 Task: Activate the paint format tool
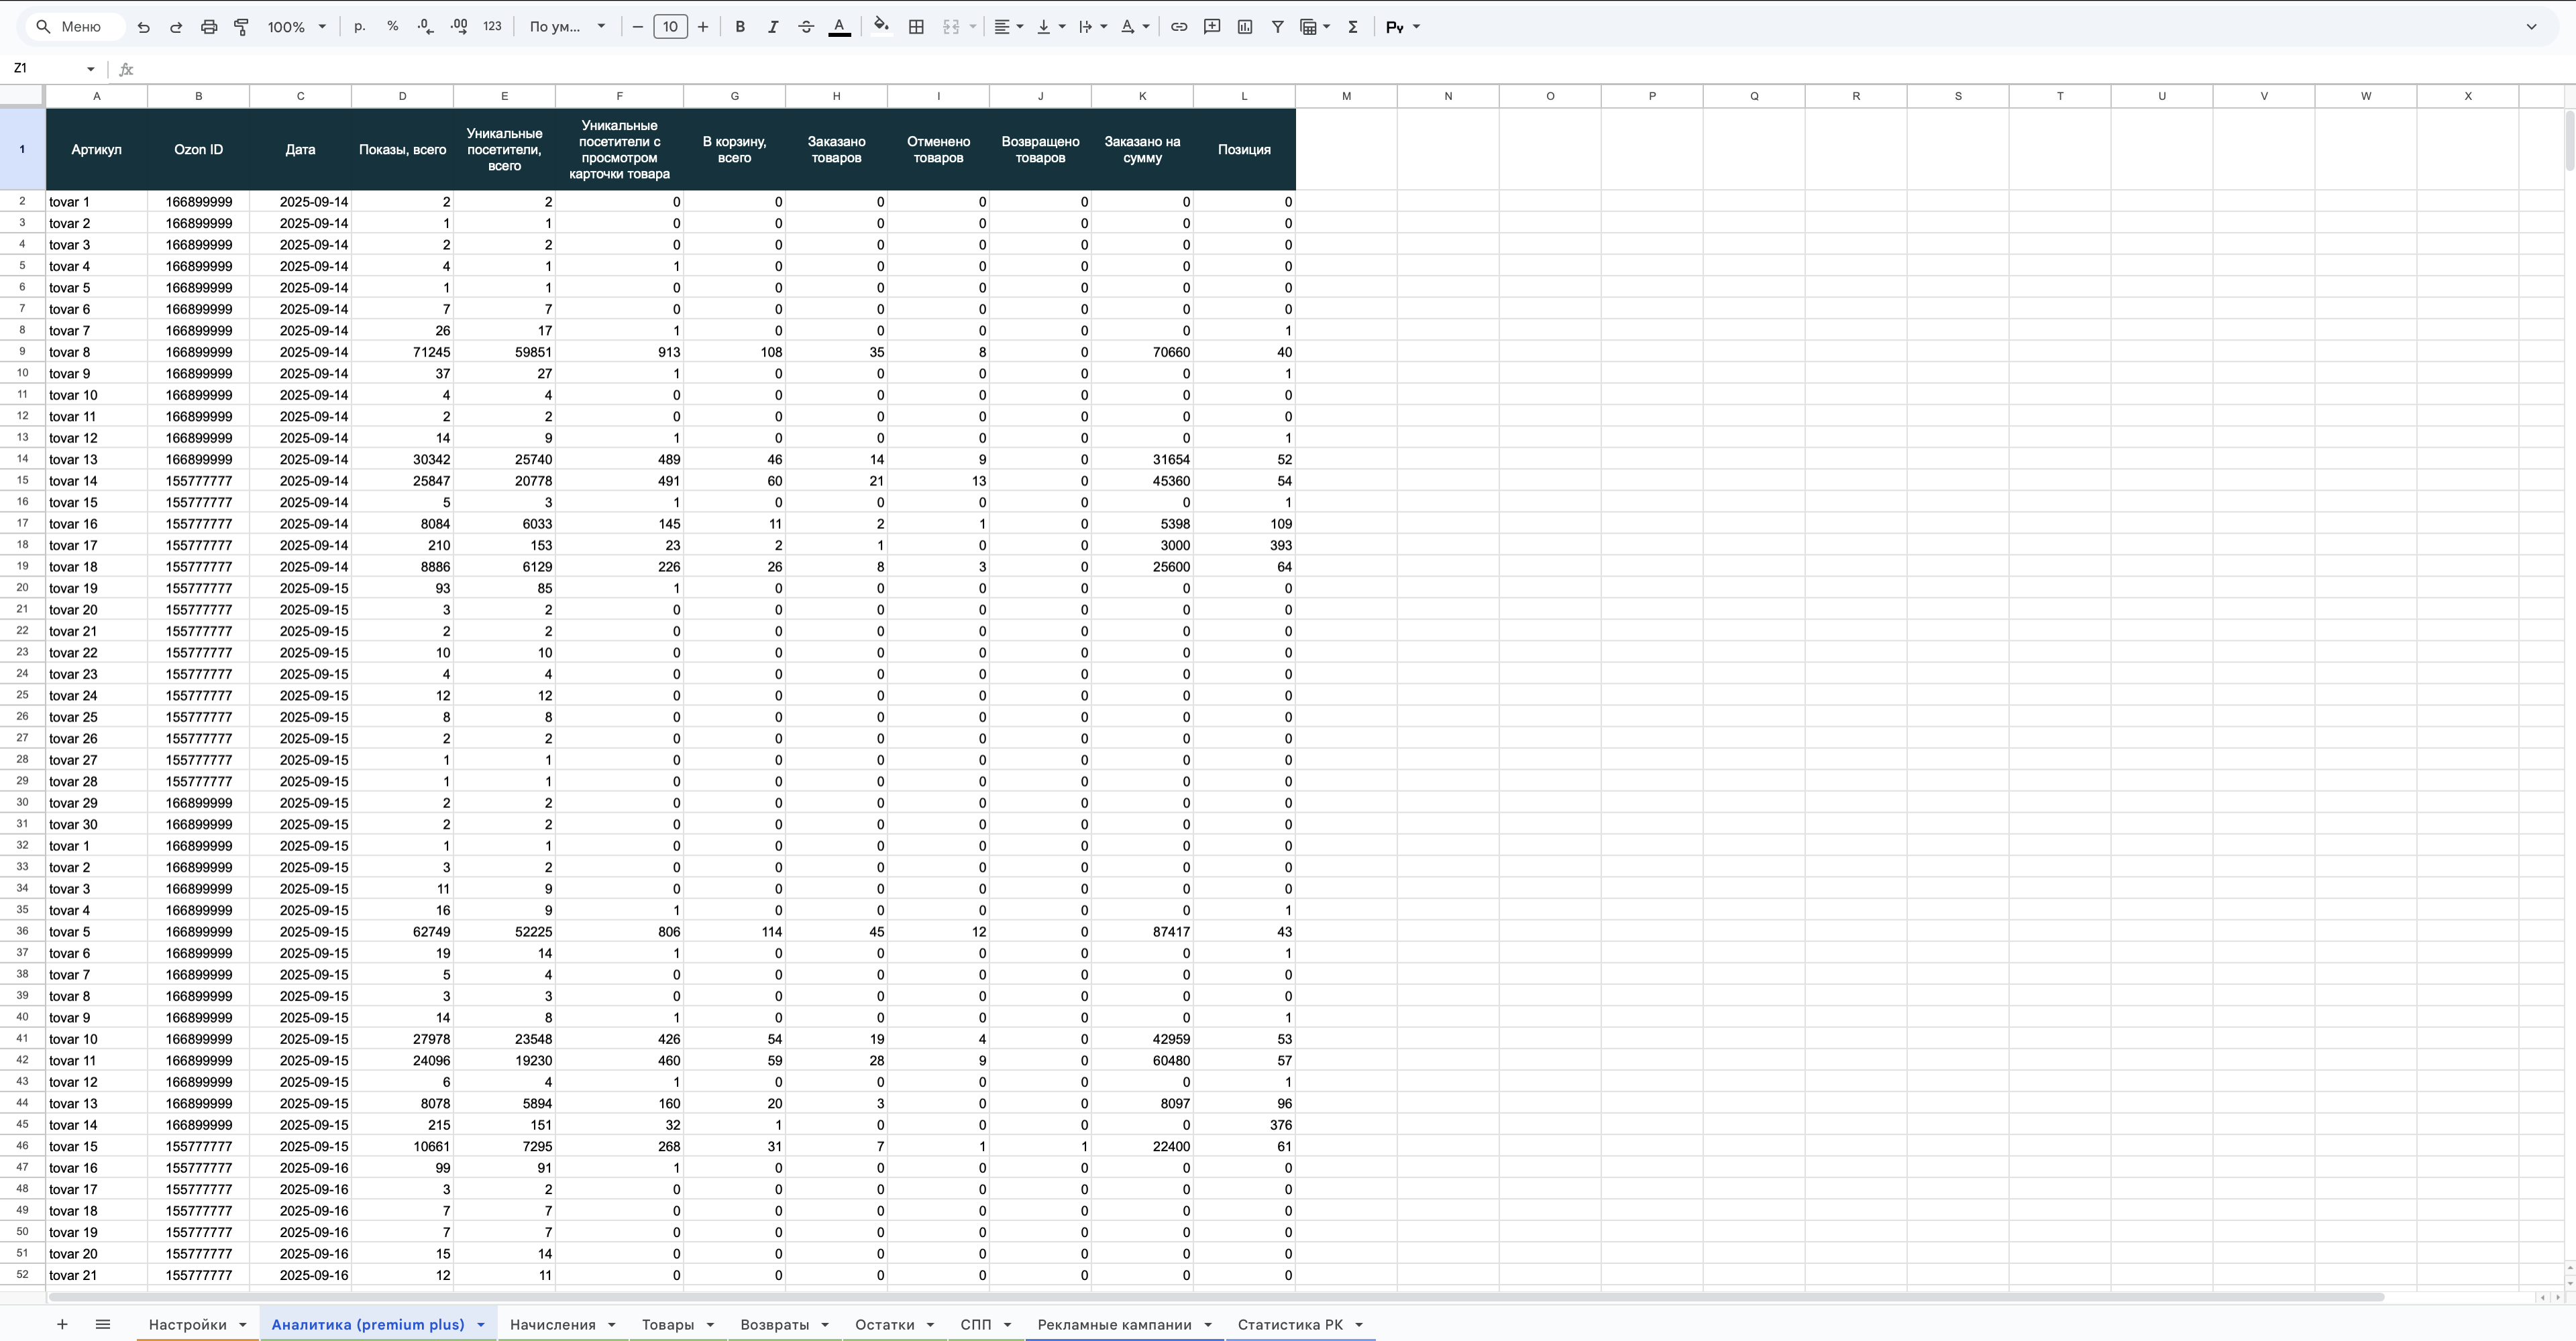tap(241, 27)
